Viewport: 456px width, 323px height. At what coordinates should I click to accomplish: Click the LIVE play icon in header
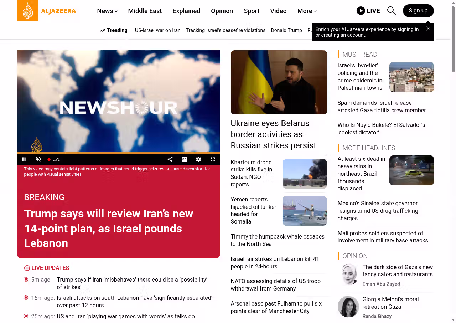tap(361, 11)
